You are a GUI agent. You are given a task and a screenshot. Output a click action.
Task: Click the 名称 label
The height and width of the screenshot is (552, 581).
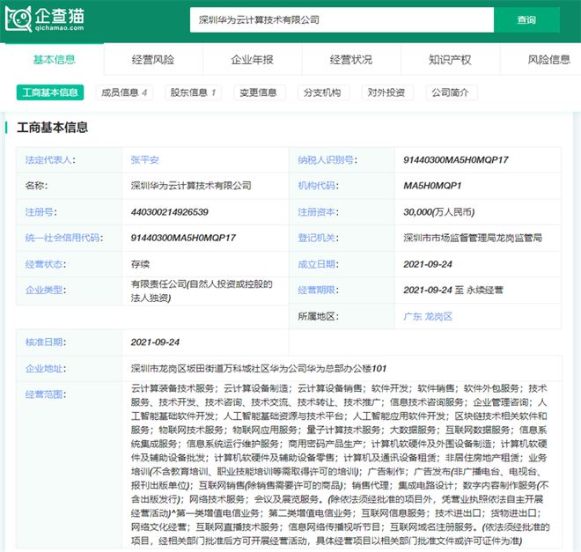[36, 186]
